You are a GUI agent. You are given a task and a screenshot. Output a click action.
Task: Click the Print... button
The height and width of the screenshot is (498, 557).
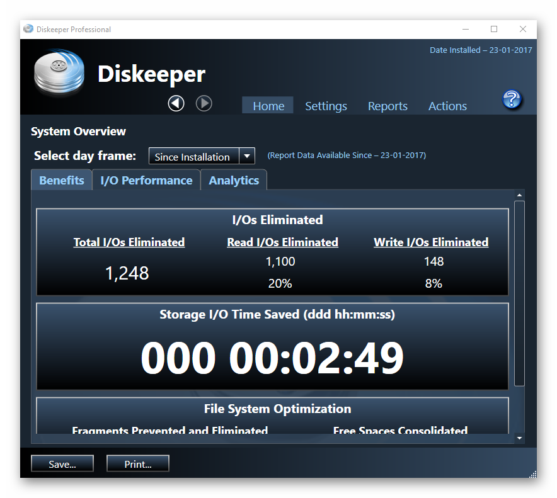point(138,463)
